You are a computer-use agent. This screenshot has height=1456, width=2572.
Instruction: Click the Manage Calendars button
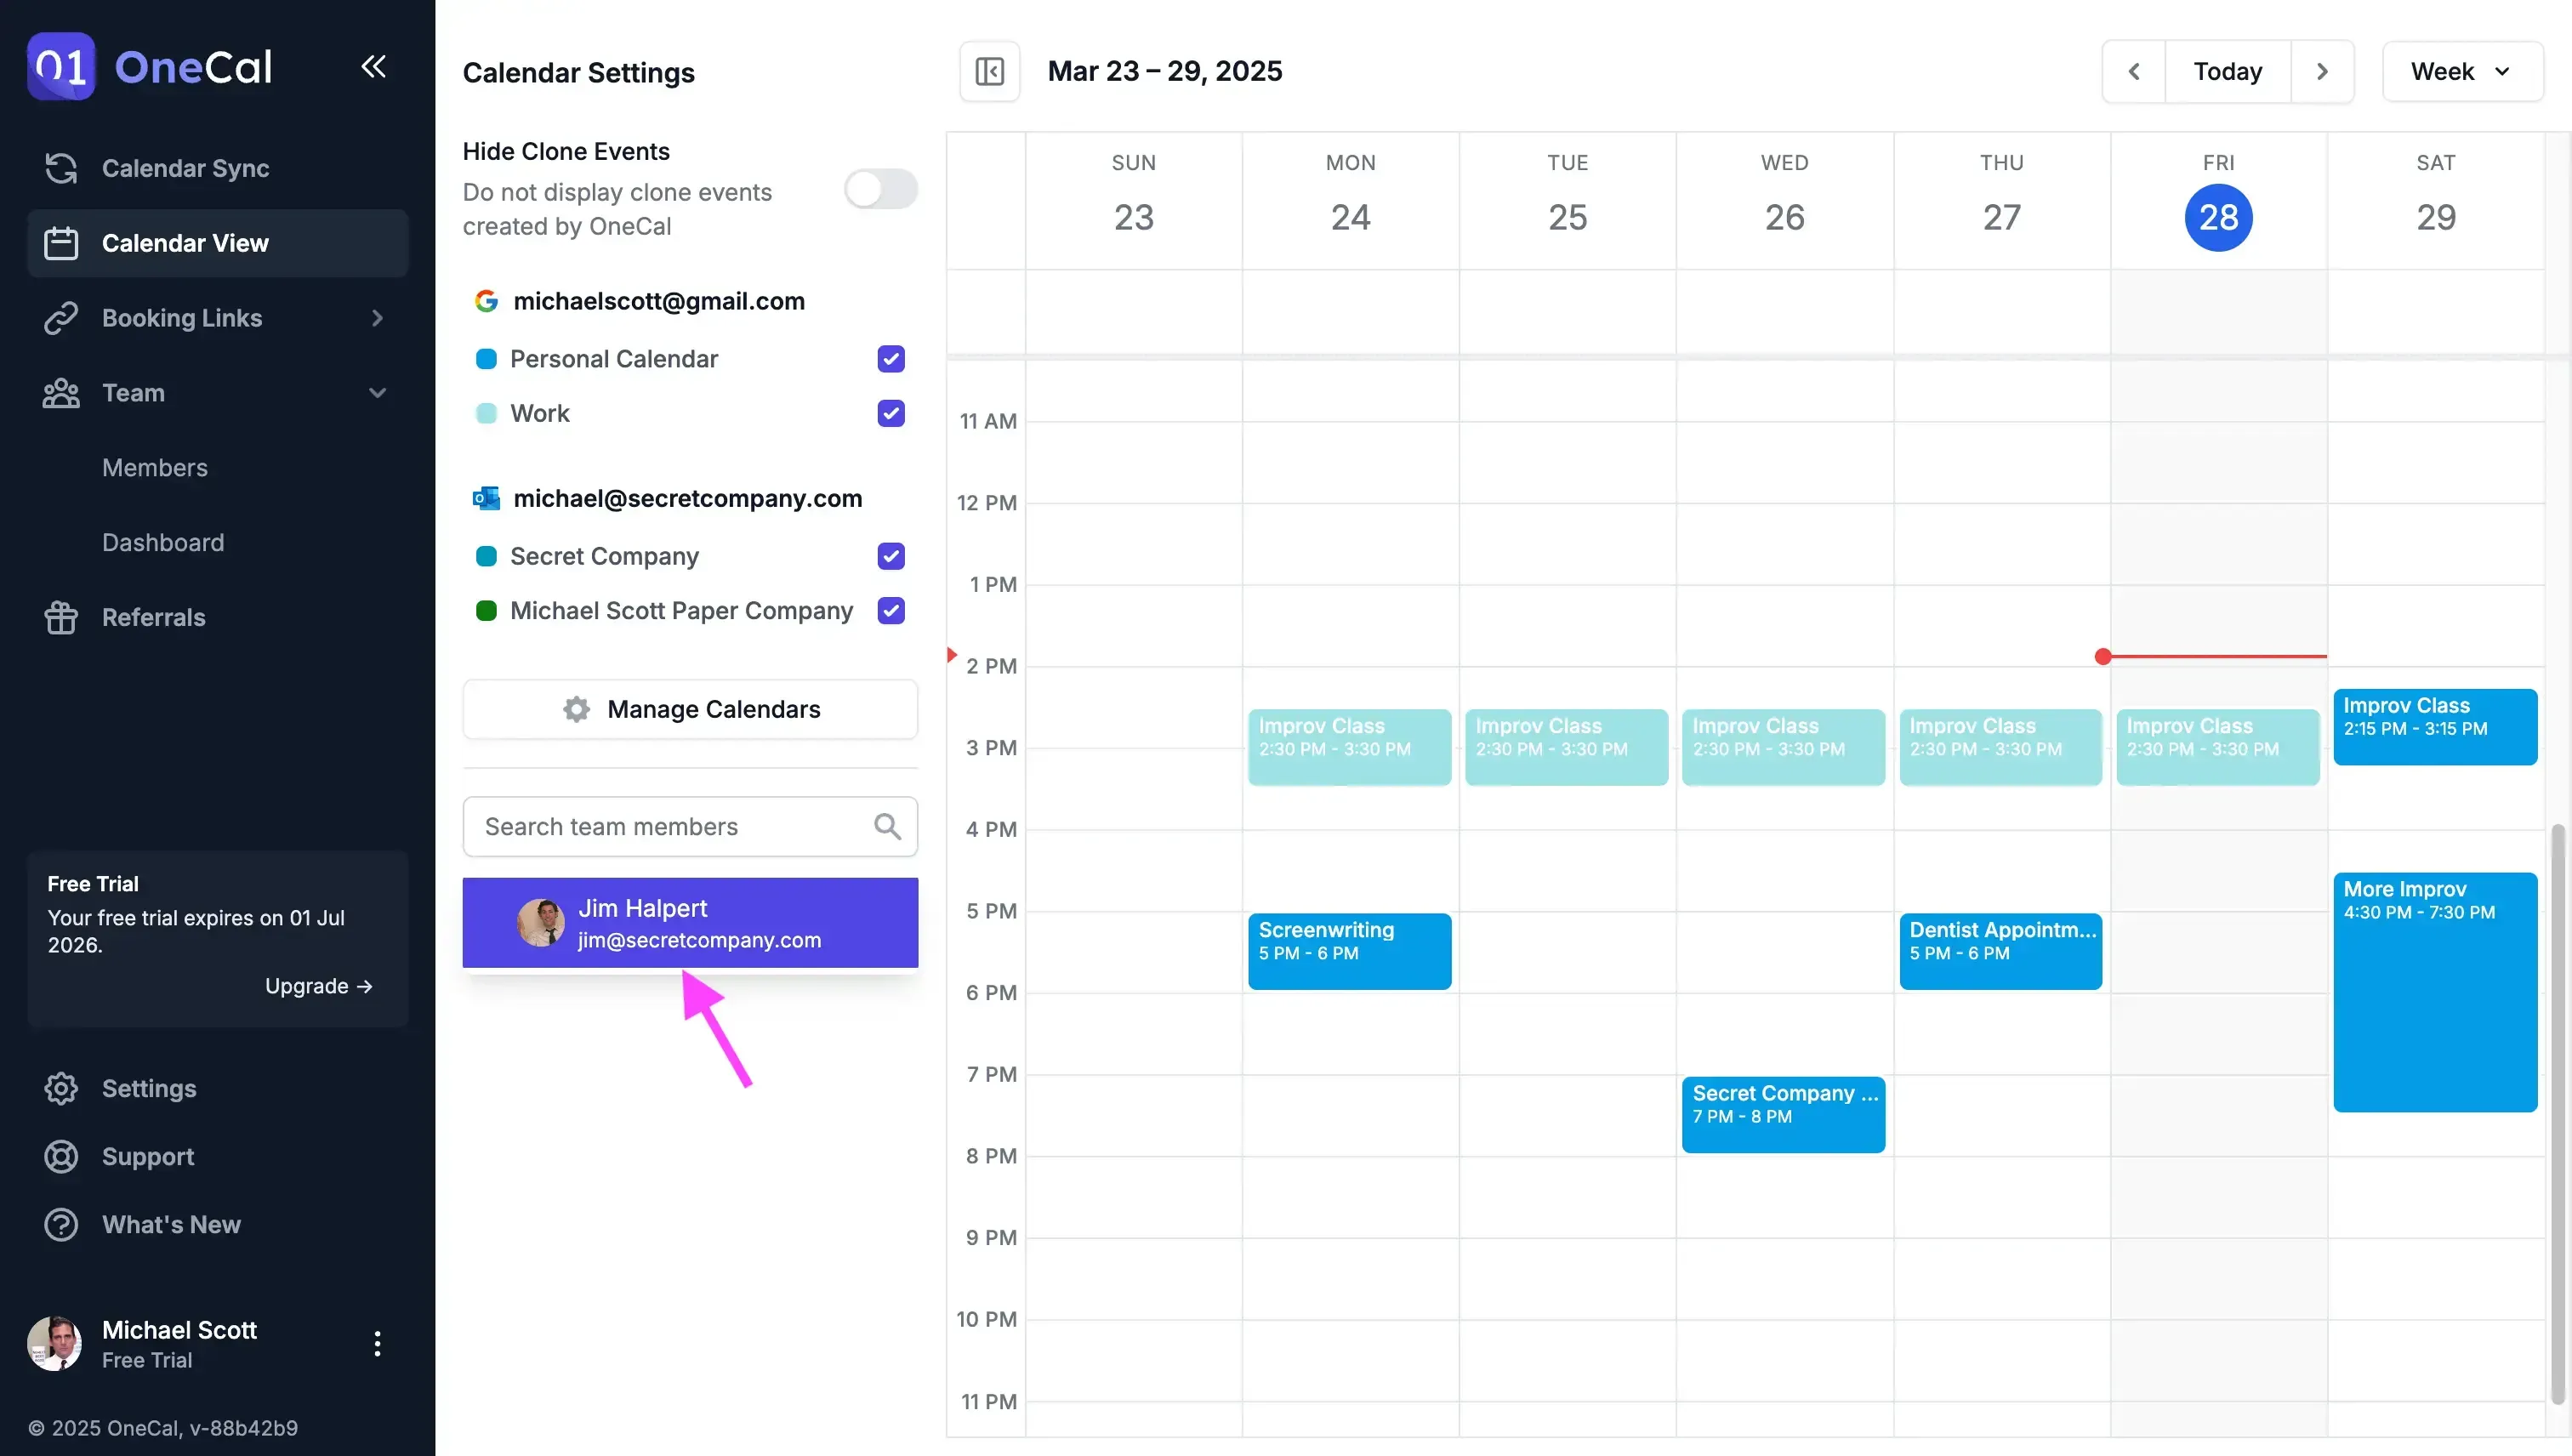(690, 709)
